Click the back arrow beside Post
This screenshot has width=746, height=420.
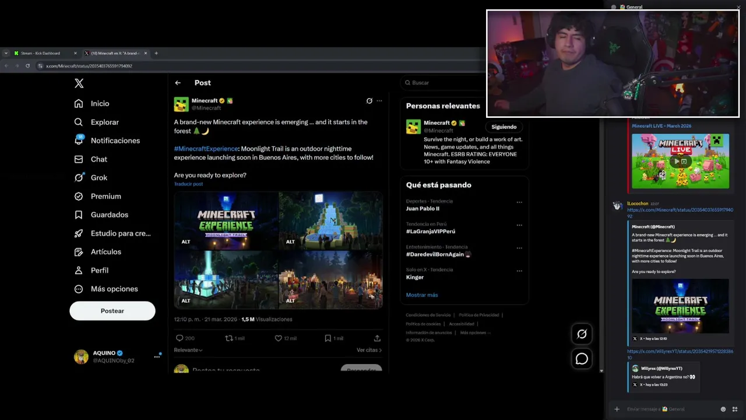coord(178,83)
